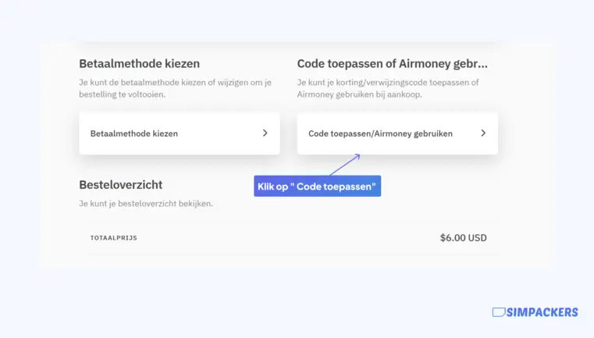The image size is (594, 338).
Task: Click "Je kunt je besteloverzicht bekijken" text
Action: 146,204
